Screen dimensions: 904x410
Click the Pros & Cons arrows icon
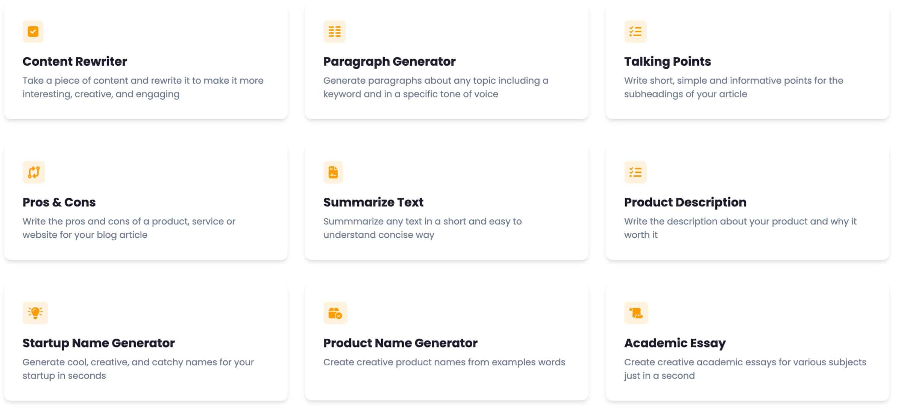[33, 172]
